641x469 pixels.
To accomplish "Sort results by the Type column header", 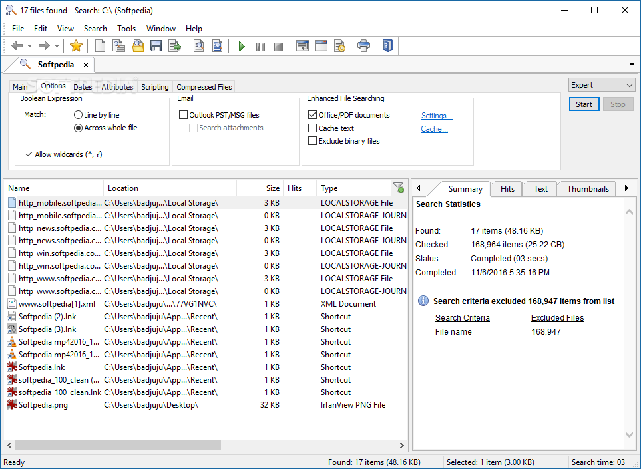I will point(353,188).
